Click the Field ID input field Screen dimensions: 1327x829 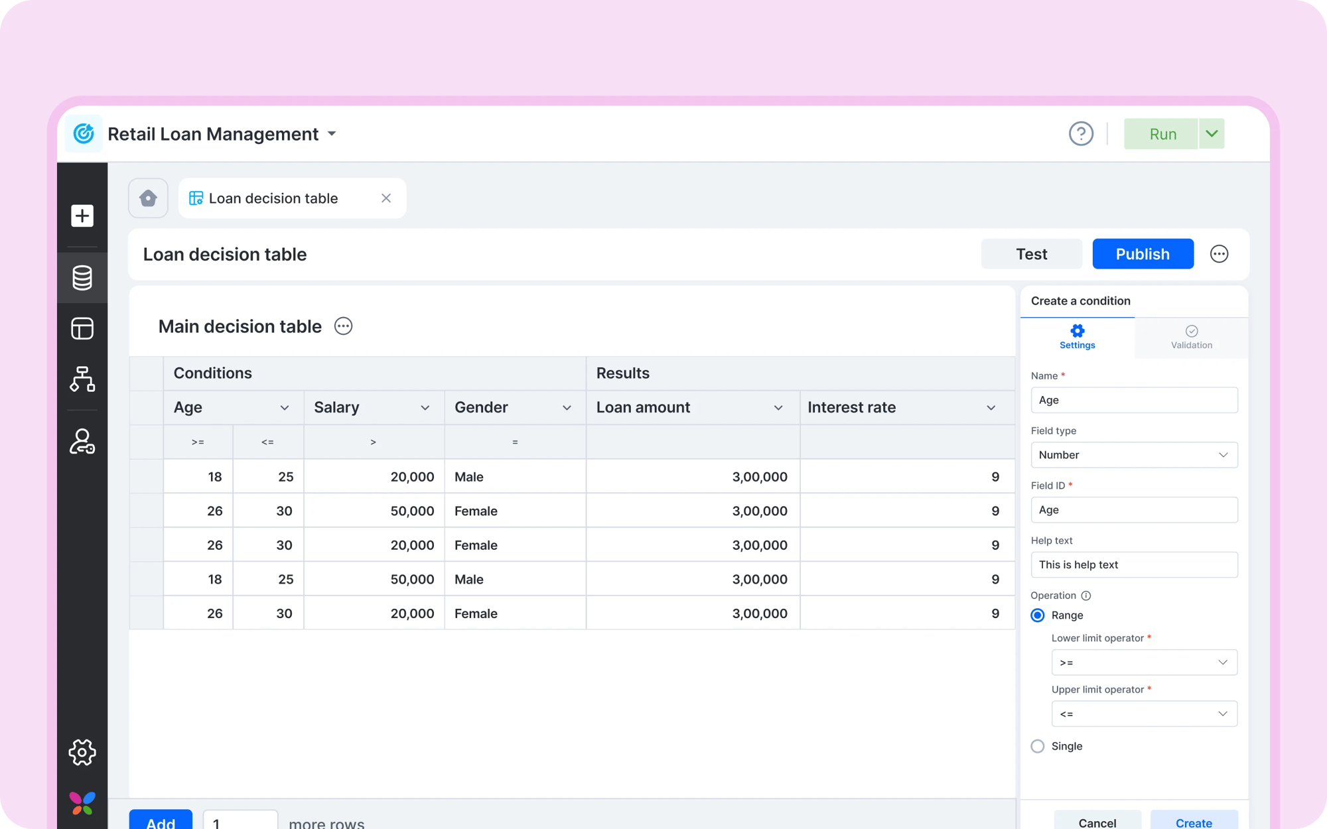click(x=1134, y=510)
